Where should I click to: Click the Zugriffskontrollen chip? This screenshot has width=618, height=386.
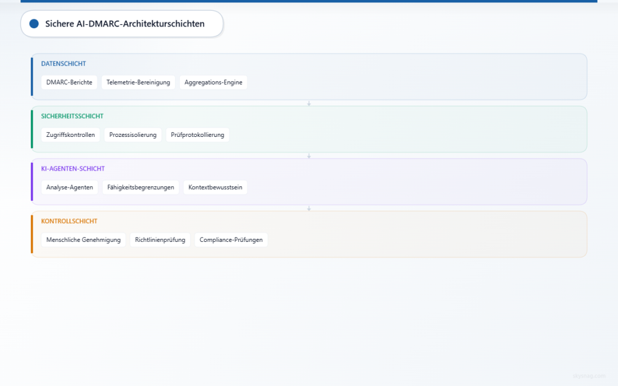tap(71, 134)
